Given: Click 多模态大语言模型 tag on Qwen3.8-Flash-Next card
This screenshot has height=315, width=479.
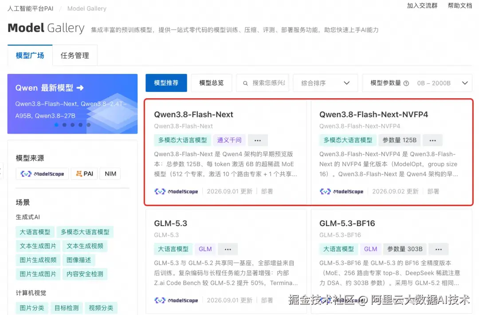Looking at the screenshot, I should point(182,140).
